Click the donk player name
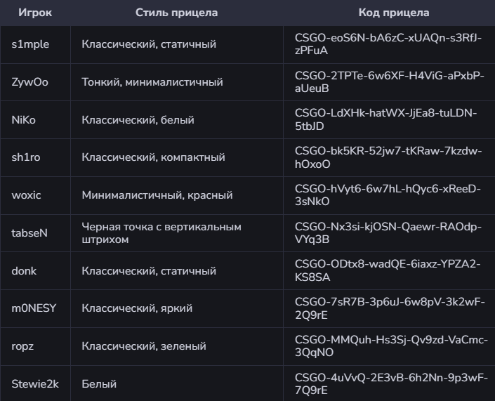 (24, 270)
